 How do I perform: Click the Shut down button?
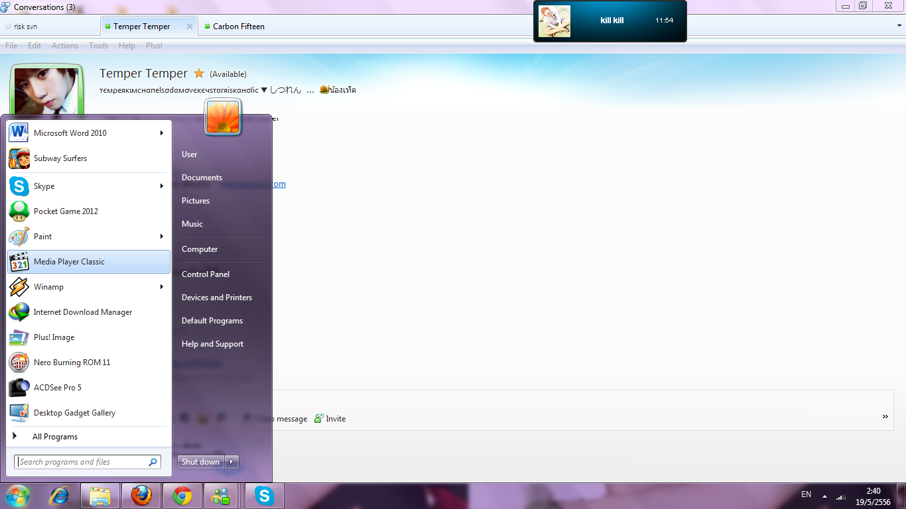201,462
